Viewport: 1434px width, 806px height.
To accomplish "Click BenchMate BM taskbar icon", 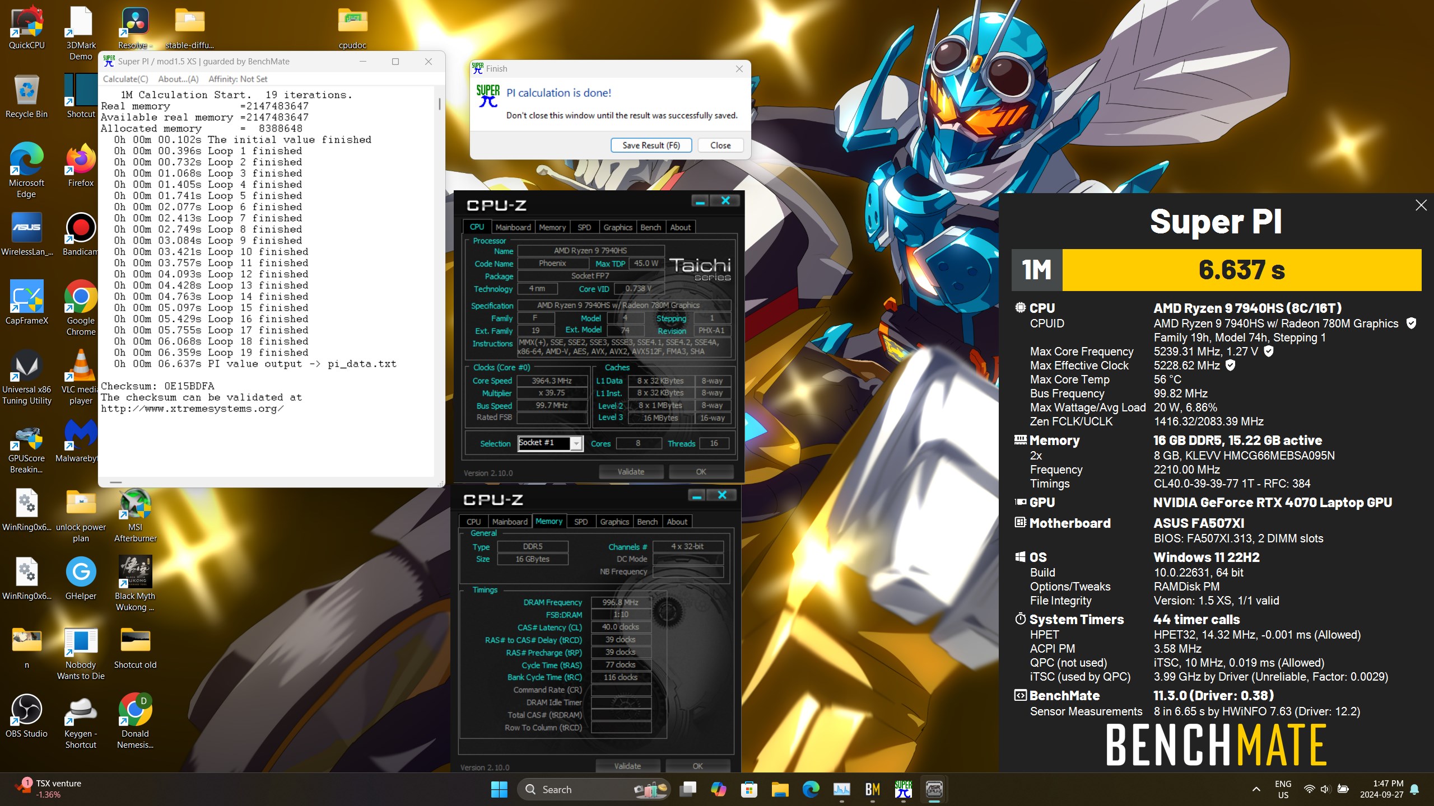I will click(872, 789).
